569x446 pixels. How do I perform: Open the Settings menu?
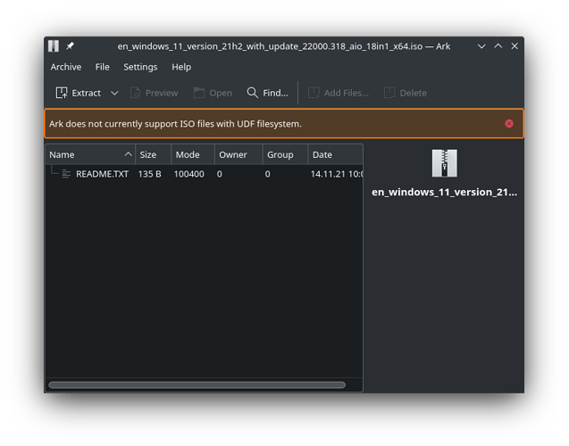click(x=140, y=67)
